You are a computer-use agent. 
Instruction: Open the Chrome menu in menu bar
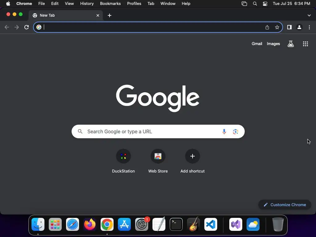pyautogui.click(x=24, y=4)
